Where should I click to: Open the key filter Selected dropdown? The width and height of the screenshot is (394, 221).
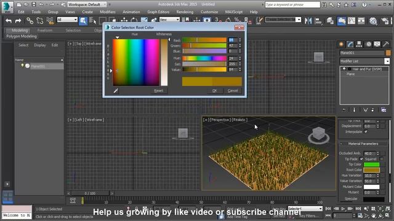[x=305, y=209]
